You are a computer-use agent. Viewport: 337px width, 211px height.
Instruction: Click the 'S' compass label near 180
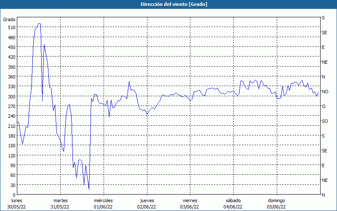coord(323,136)
